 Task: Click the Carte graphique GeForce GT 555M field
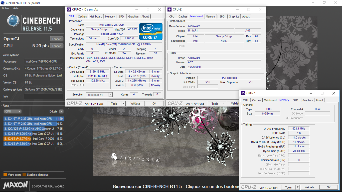pyautogui.click(x=44, y=89)
